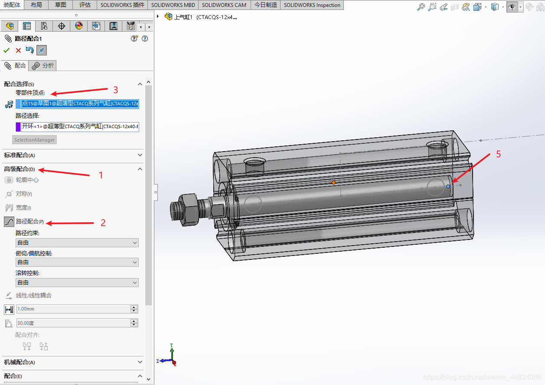The image size is (545, 385).
Task: Open the SOLIDWORKS CAM ribbon tab
Action: (224, 5)
